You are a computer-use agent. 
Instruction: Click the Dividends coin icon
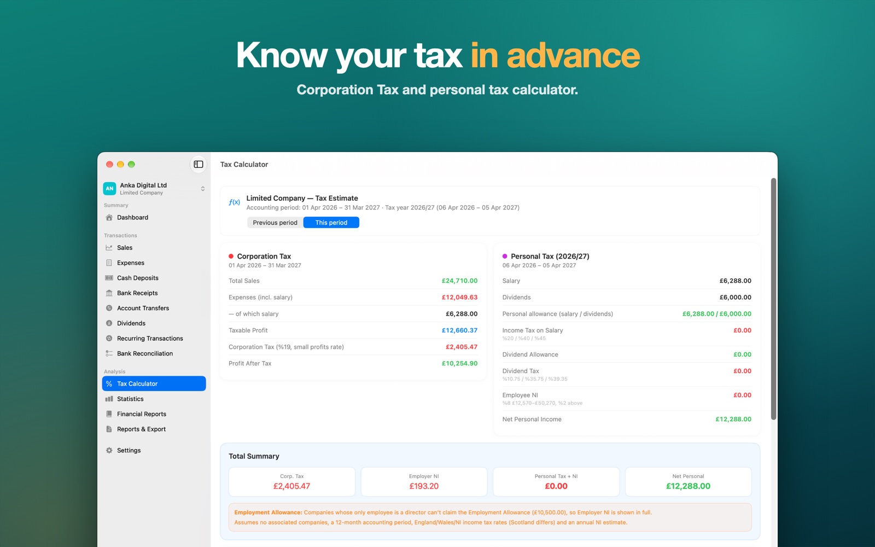[x=109, y=323]
